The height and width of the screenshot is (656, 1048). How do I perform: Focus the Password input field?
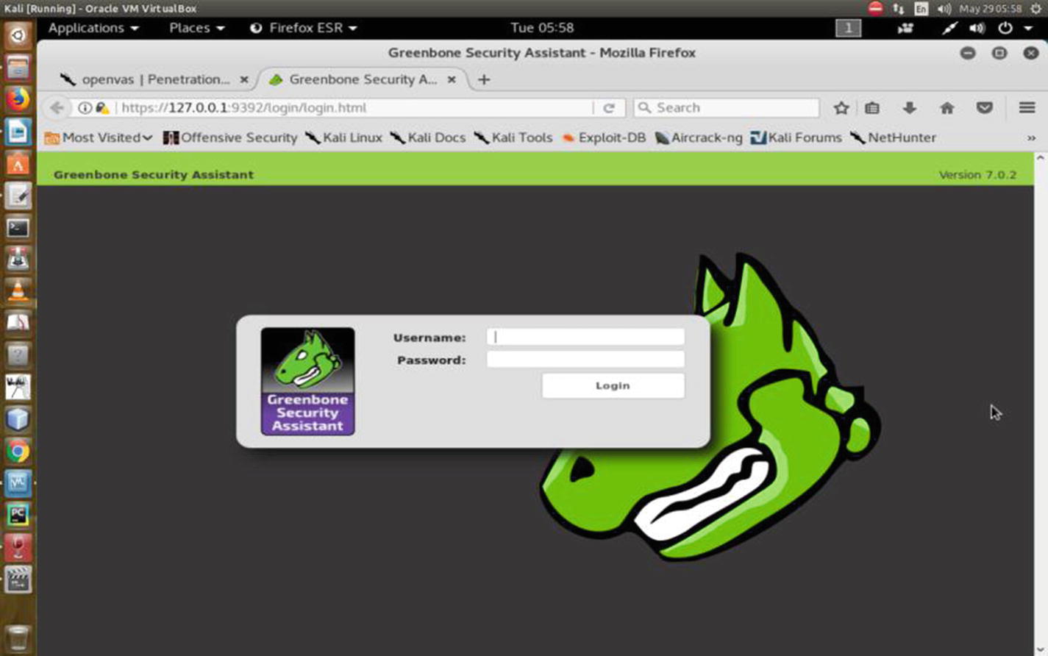click(x=585, y=359)
